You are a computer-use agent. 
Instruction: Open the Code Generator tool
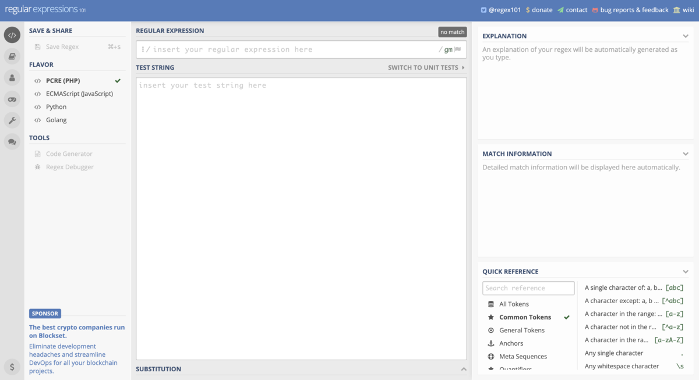(x=77, y=154)
